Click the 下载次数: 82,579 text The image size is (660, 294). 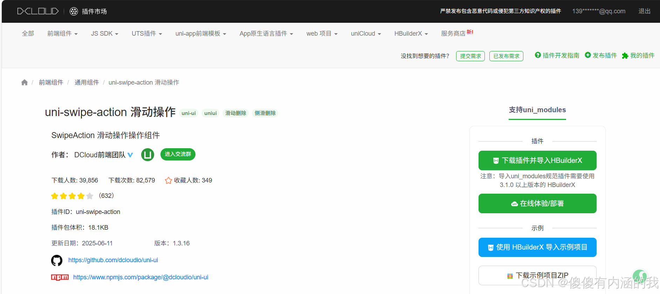tap(132, 180)
